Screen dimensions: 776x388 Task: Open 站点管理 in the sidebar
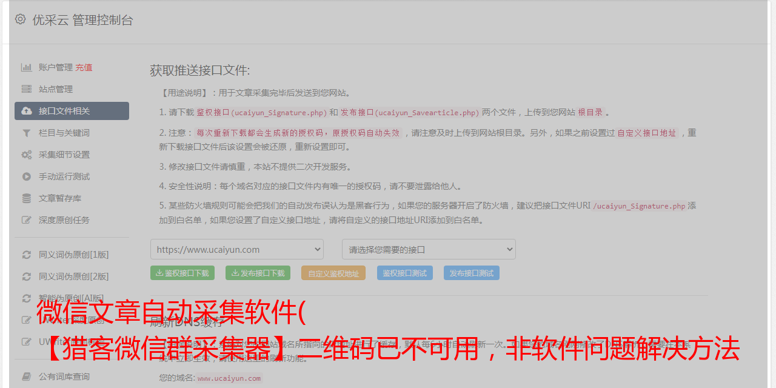(56, 89)
